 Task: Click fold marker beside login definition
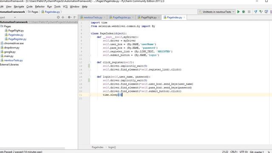click(x=90, y=76)
